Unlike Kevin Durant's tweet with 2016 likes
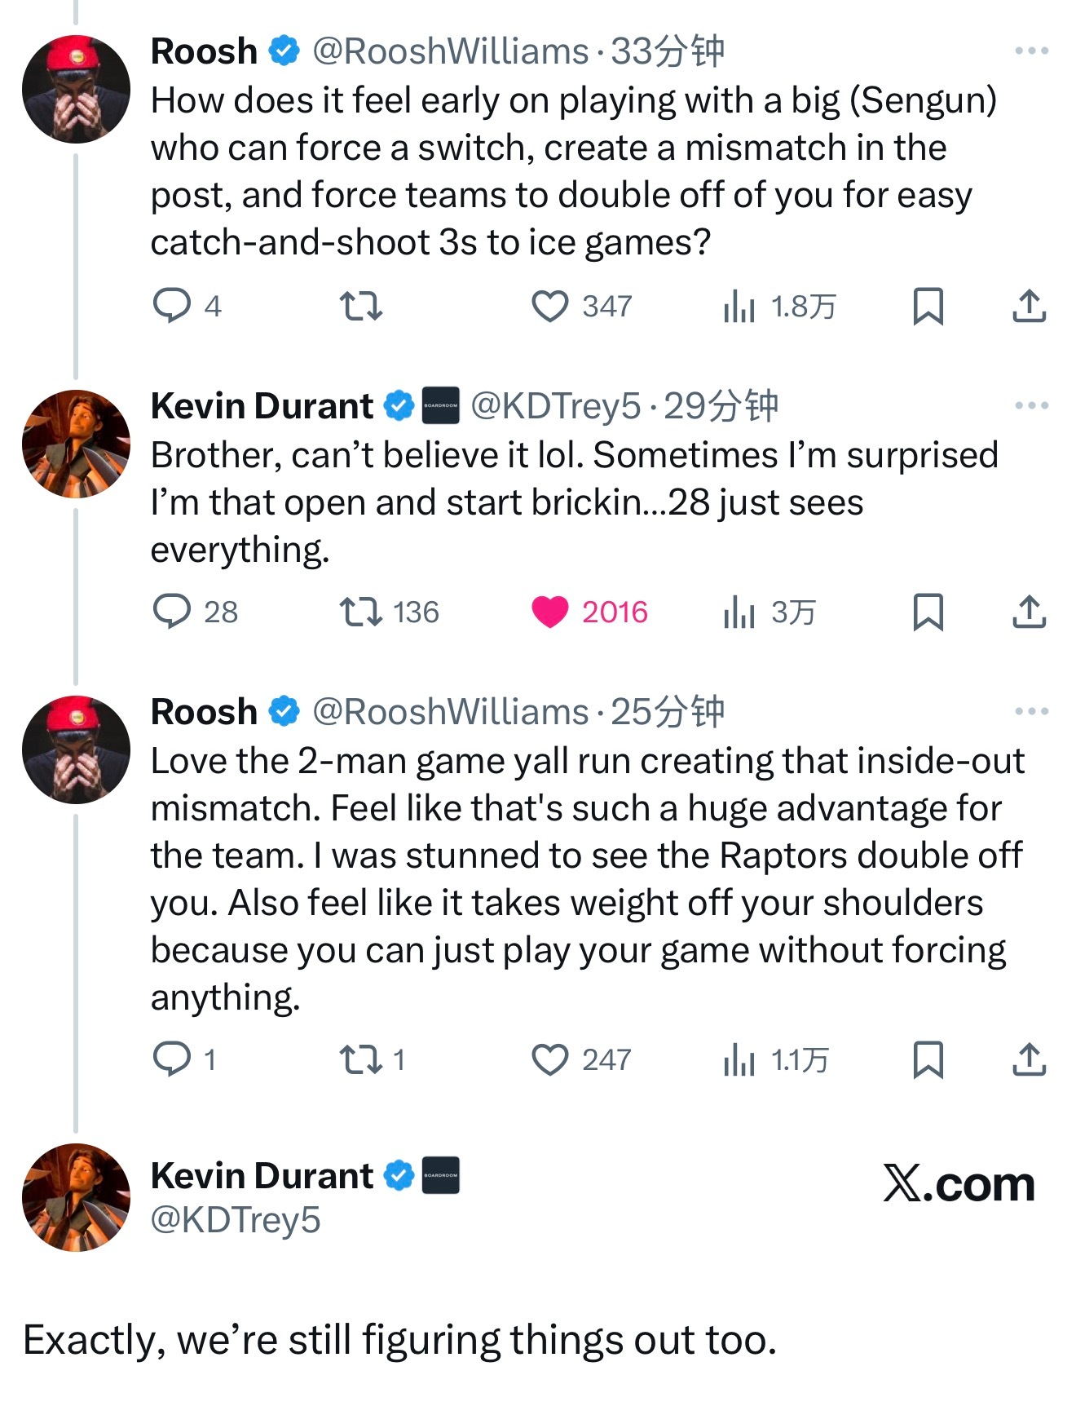1076x1406 pixels. click(x=550, y=612)
